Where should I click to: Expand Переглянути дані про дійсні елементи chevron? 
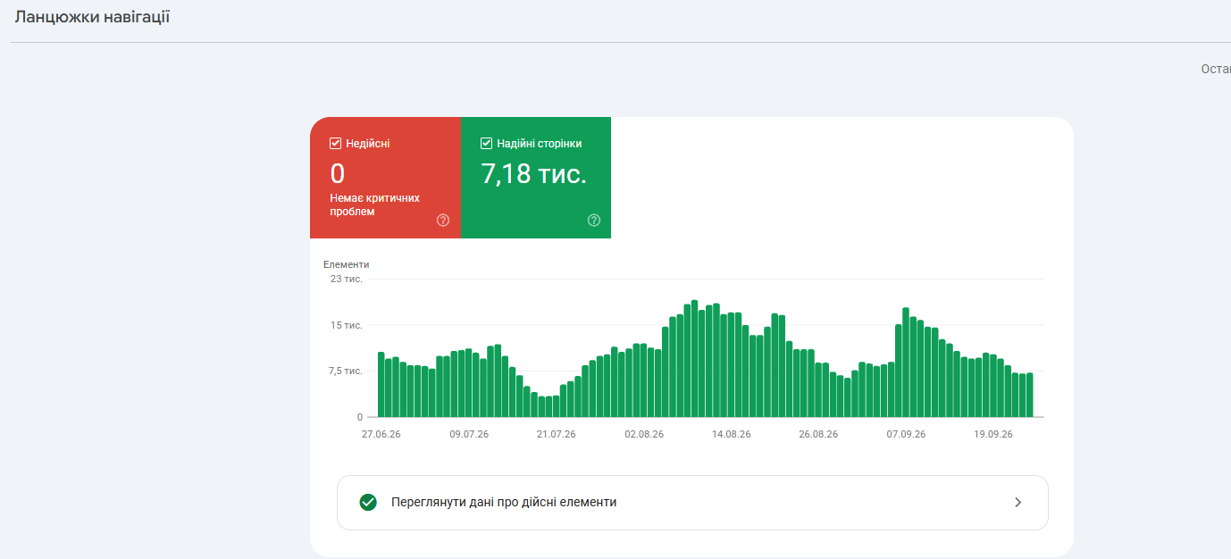[1017, 503]
